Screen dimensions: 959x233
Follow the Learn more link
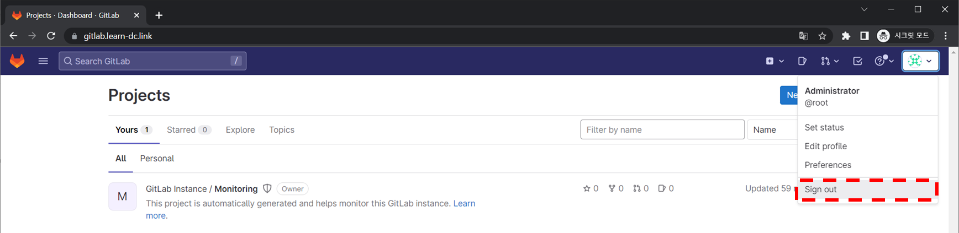[464, 203]
